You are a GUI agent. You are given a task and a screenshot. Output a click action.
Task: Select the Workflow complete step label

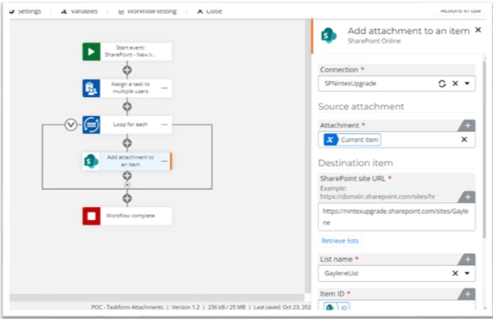click(130, 216)
